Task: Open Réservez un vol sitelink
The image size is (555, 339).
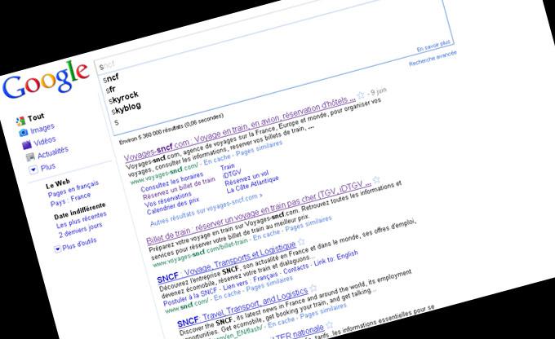Action: tap(247, 178)
